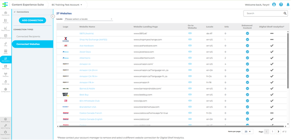Open the locale selection dropdown
The width and height of the screenshot is (291, 140).
tap(89, 19)
